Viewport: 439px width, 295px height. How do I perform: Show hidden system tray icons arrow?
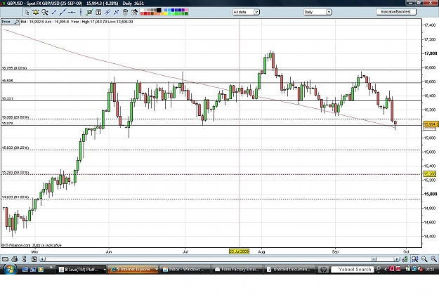[x=386, y=270]
